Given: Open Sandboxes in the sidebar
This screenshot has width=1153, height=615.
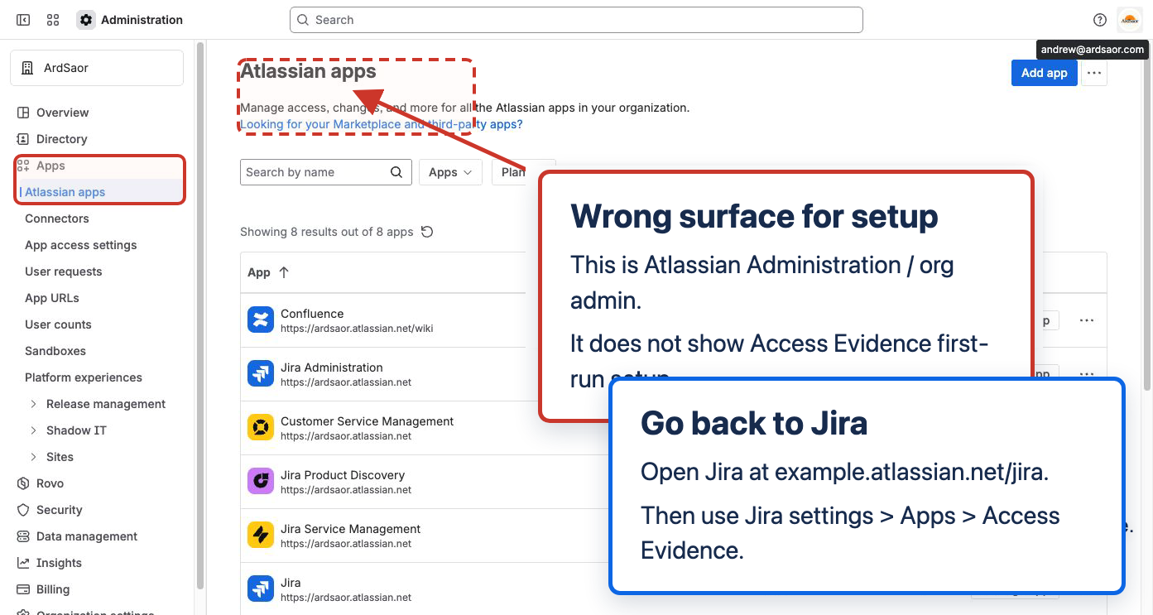Looking at the screenshot, I should [x=55, y=351].
